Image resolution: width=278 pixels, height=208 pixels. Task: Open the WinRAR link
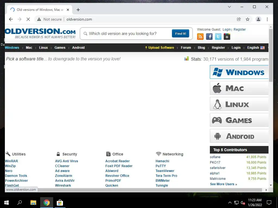11,161
